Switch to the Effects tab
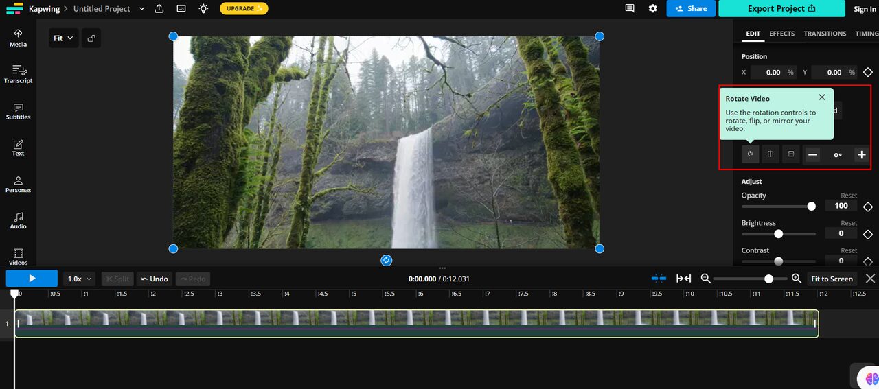This screenshot has height=389, width=879. pos(781,34)
